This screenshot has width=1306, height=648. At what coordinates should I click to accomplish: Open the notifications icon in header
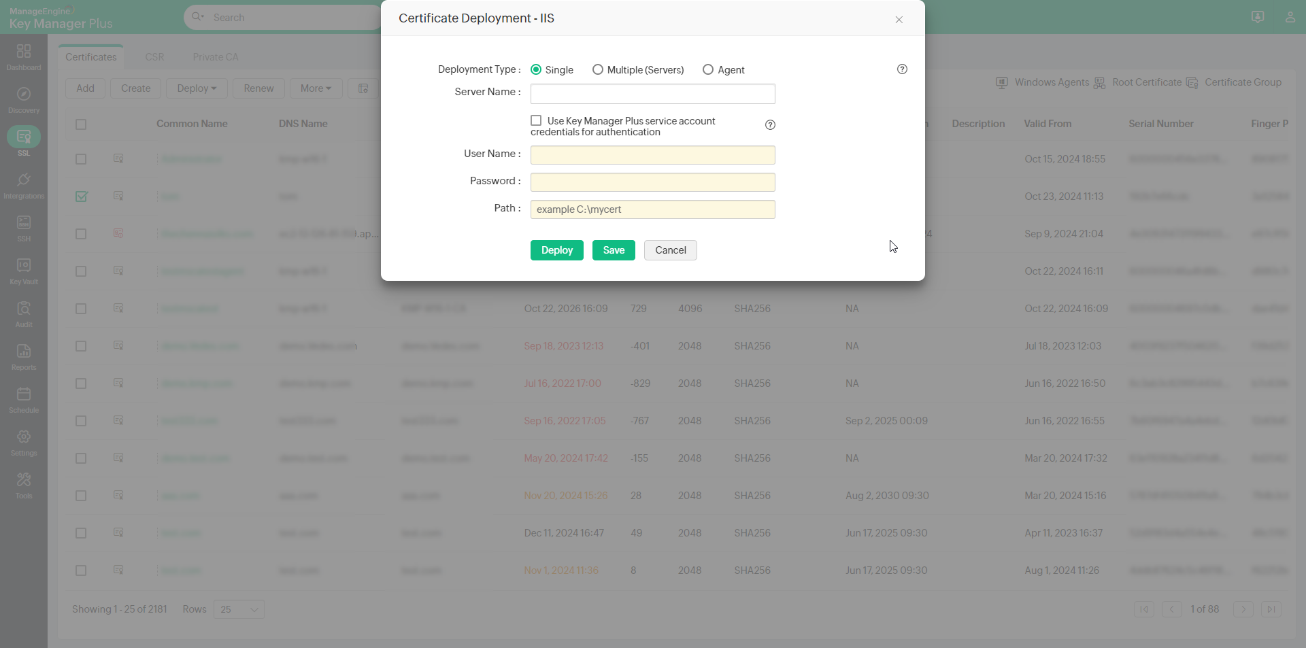[x=1258, y=17]
